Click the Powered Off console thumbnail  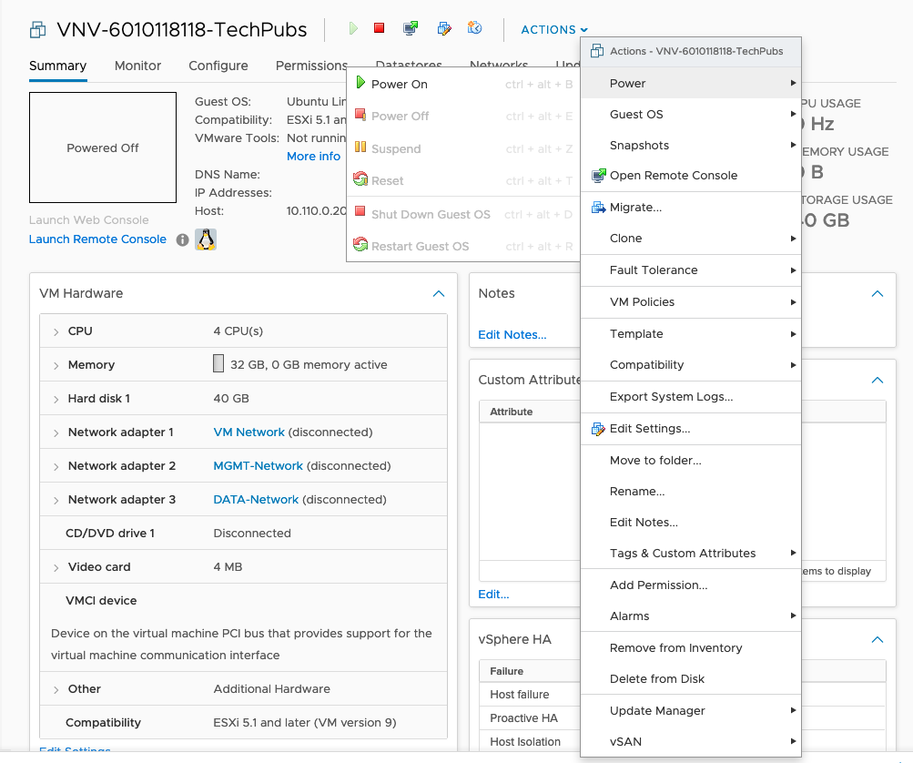tap(103, 148)
